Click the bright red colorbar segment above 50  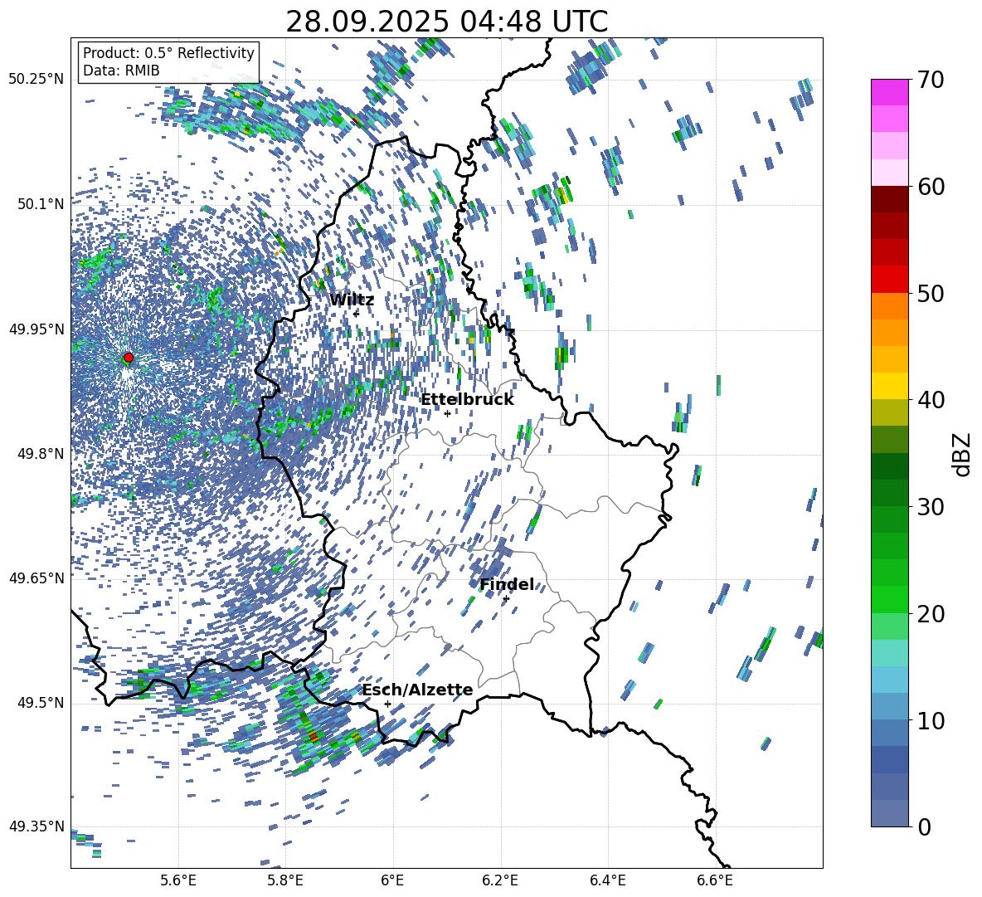tap(890, 279)
